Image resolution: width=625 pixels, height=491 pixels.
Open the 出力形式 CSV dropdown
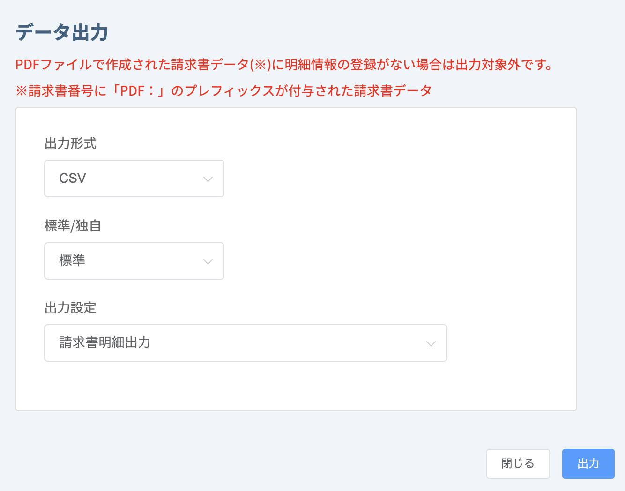[134, 179]
